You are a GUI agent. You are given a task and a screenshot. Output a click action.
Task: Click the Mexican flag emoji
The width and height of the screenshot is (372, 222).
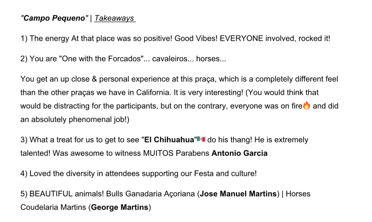[x=201, y=139]
